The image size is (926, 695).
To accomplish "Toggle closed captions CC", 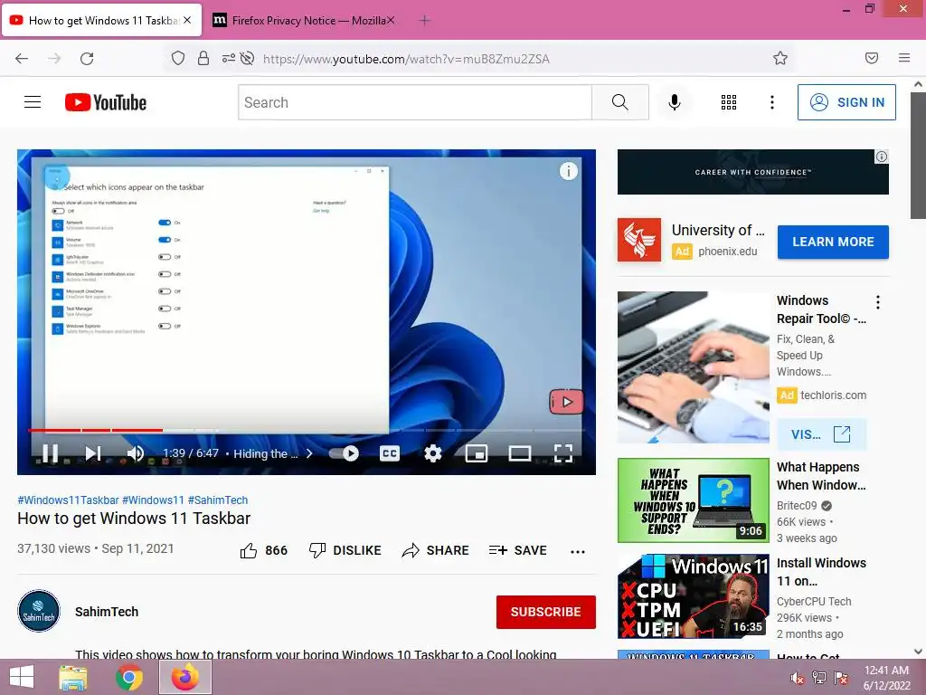I will click(x=390, y=453).
